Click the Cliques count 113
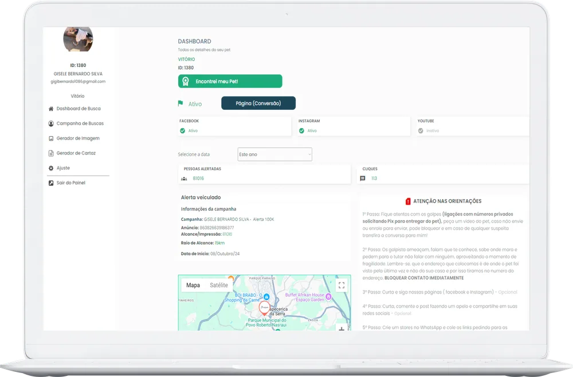Screen dimensions: 573x377 pos(374,178)
